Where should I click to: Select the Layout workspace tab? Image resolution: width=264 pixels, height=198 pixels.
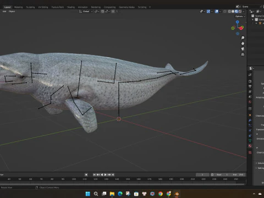coord(8,7)
